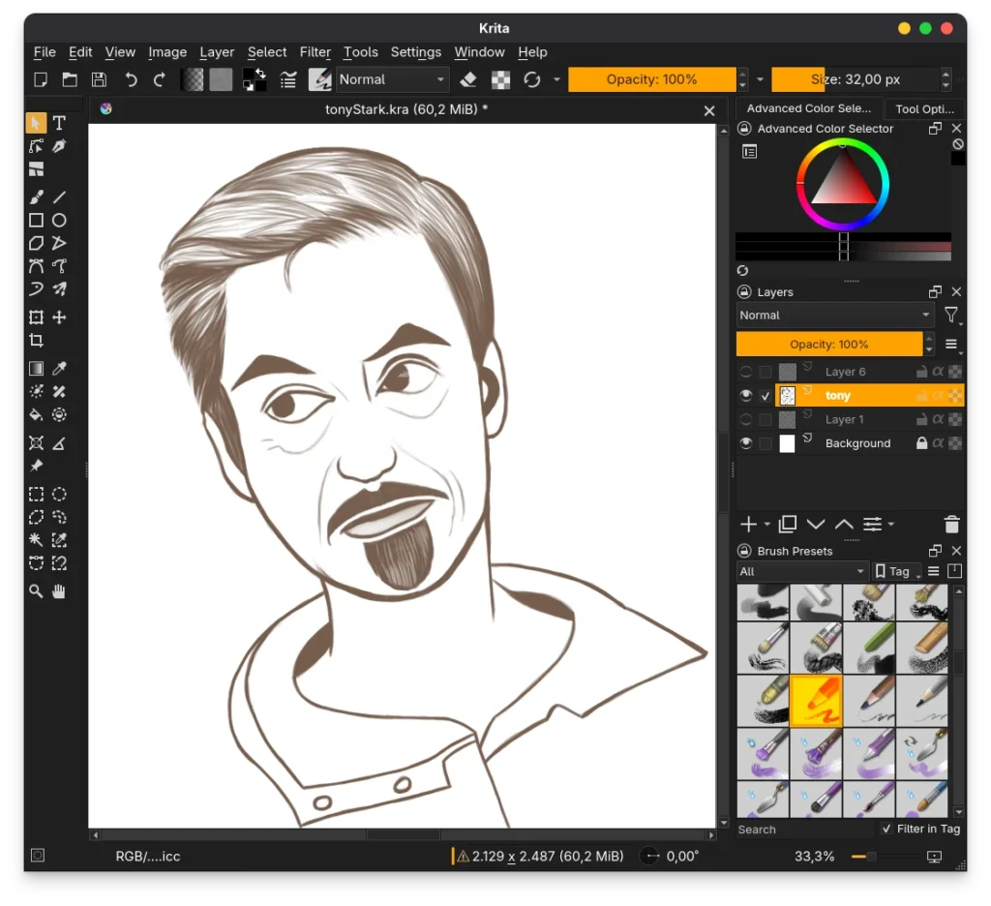Click the Undo arrow in toolbar

click(131, 79)
